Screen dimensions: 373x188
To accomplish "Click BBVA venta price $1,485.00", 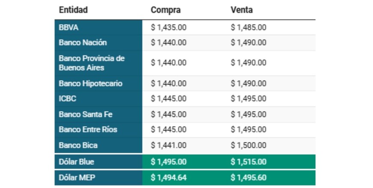I will tap(248, 27).
